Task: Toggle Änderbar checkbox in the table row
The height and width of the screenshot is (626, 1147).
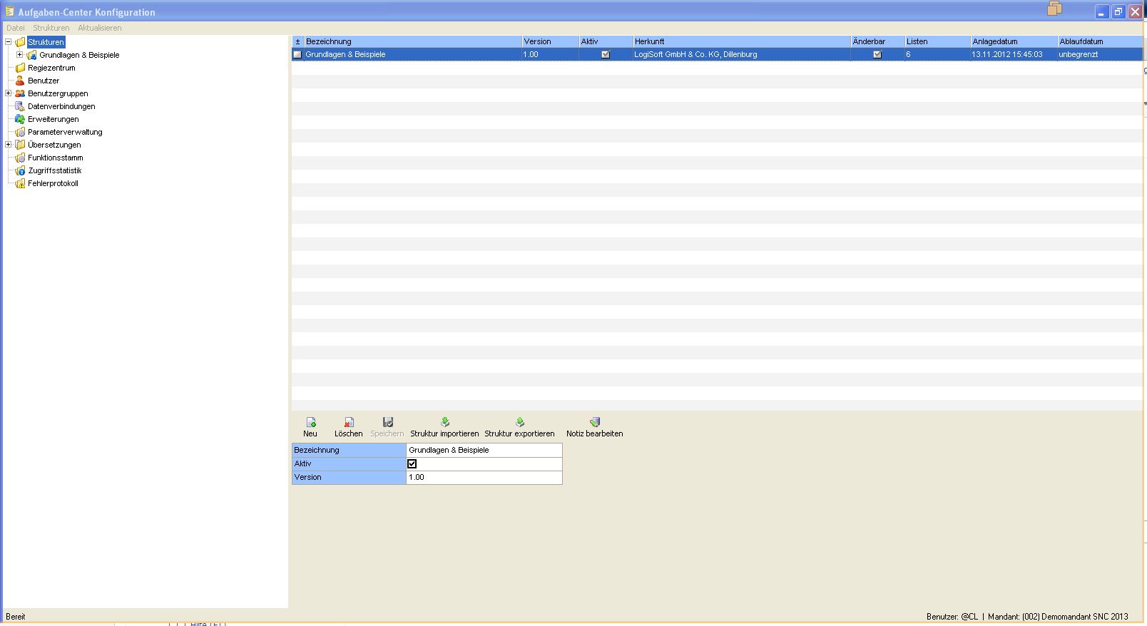Action: pyautogui.click(x=877, y=54)
